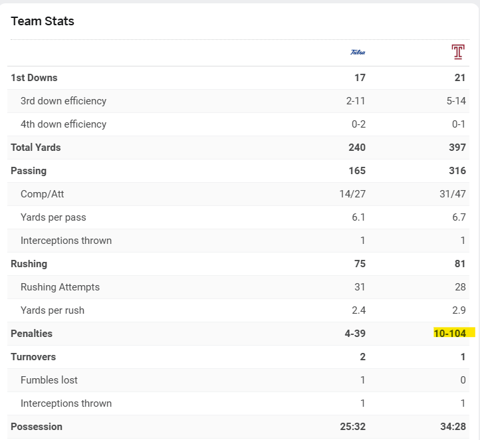Click the Temple team logo
480x440 pixels.
(x=457, y=53)
